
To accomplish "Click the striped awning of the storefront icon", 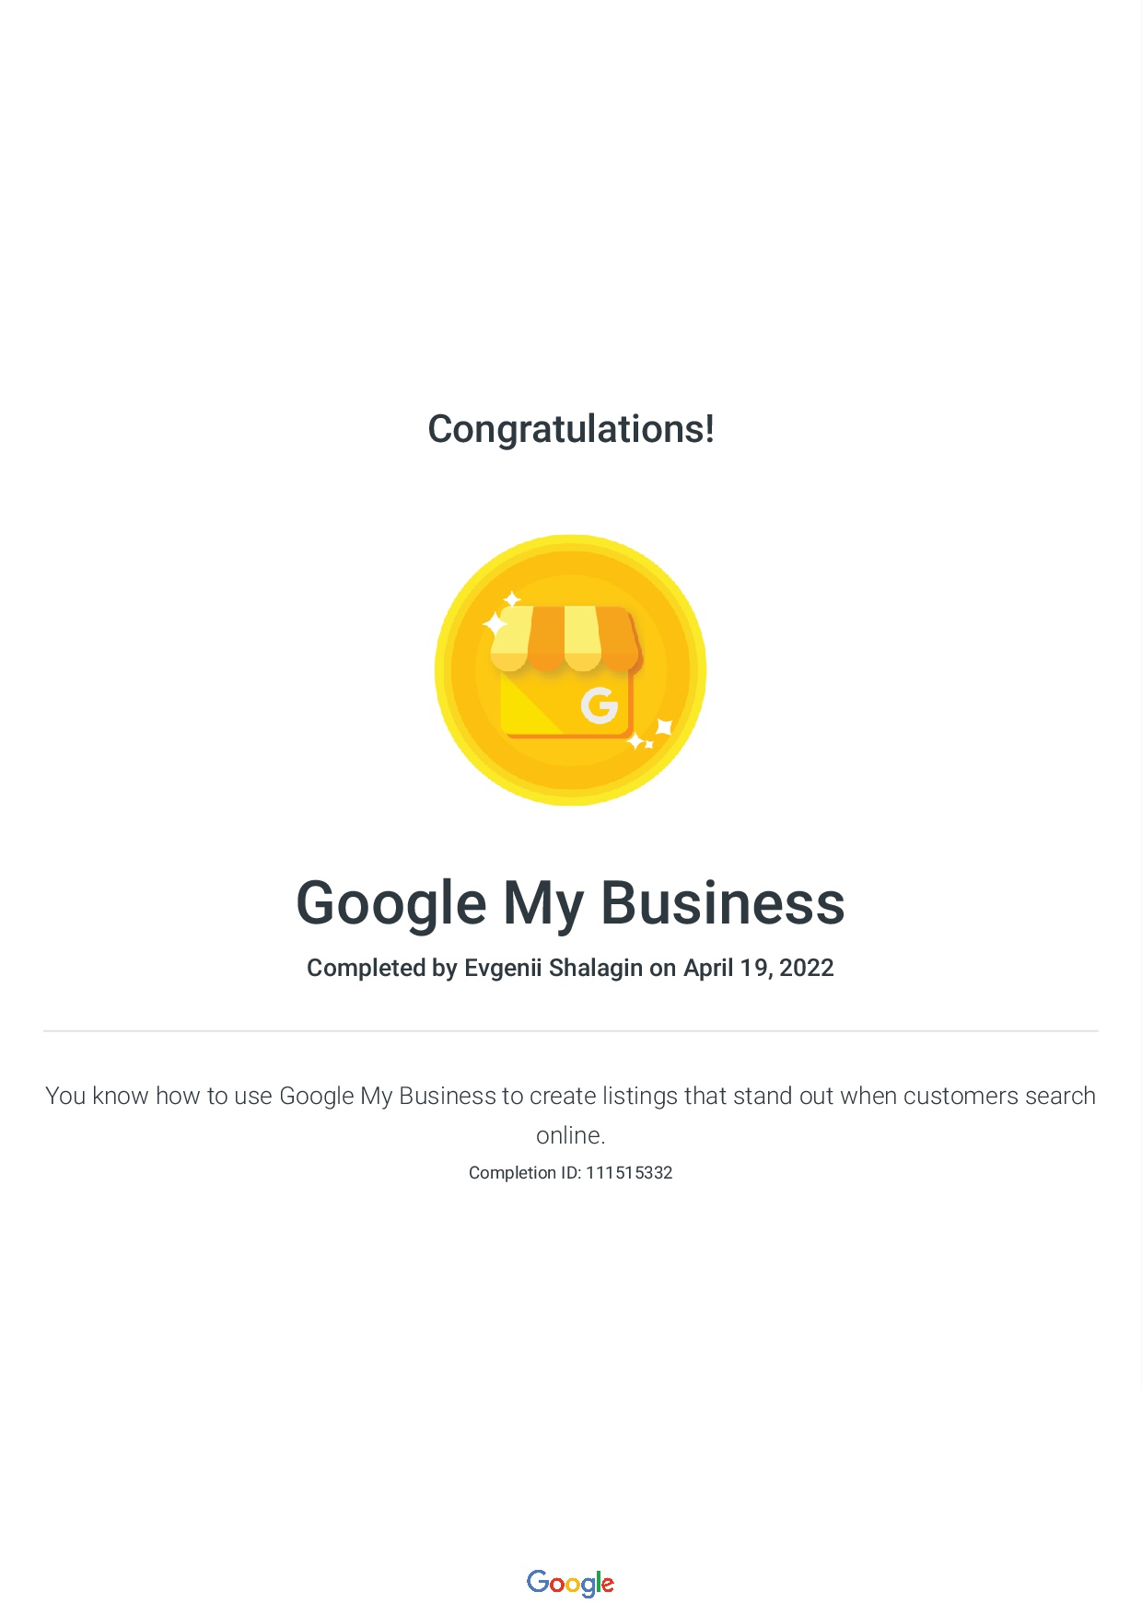I will pos(565,637).
